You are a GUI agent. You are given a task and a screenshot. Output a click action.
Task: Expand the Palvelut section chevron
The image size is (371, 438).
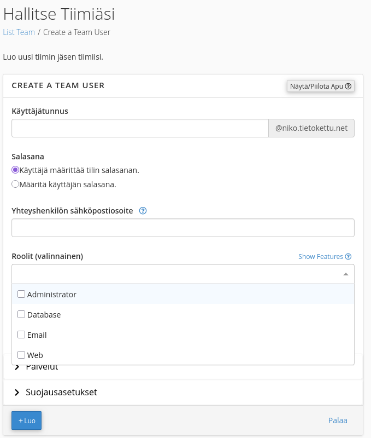[x=17, y=367]
